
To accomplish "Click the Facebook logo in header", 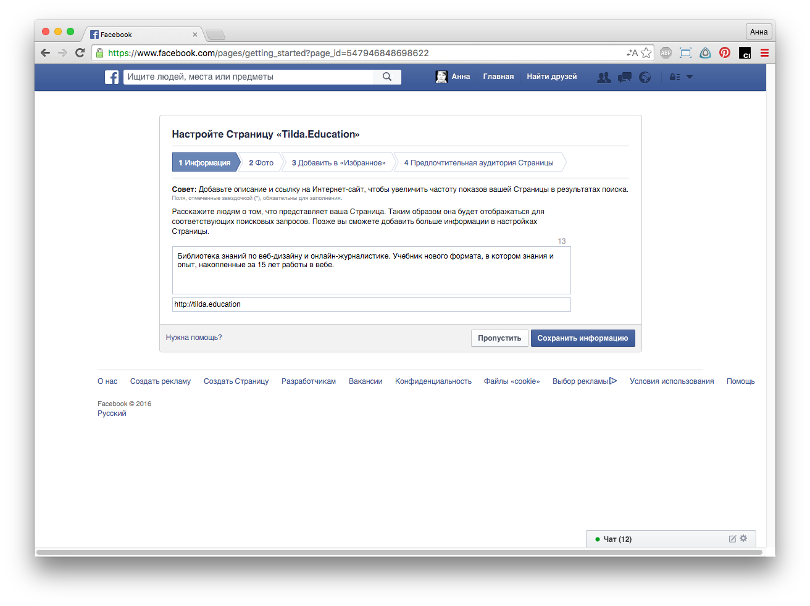I will tap(112, 77).
